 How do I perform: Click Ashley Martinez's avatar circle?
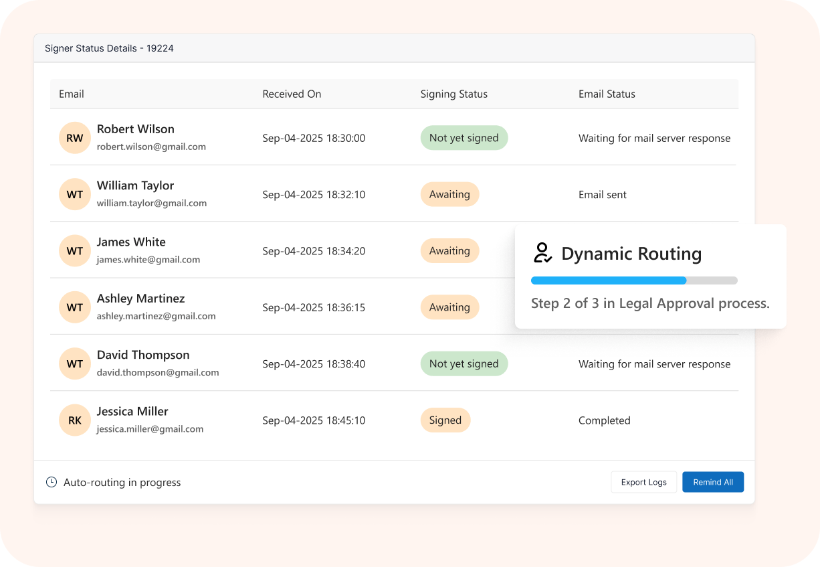tap(75, 307)
